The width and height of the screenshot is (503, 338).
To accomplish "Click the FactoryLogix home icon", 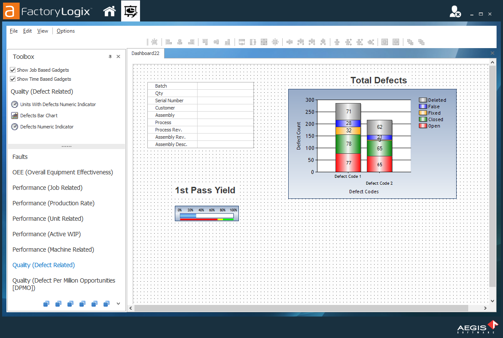I will (109, 11).
